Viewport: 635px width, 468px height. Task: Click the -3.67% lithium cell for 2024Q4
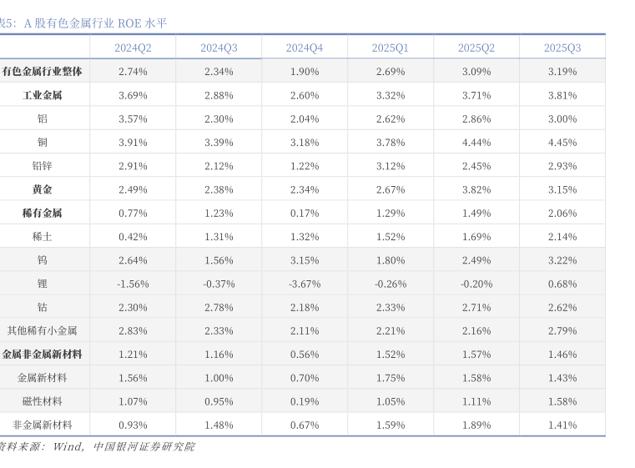tap(305, 284)
